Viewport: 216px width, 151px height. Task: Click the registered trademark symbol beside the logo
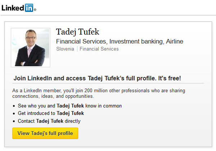pos(35,10)
